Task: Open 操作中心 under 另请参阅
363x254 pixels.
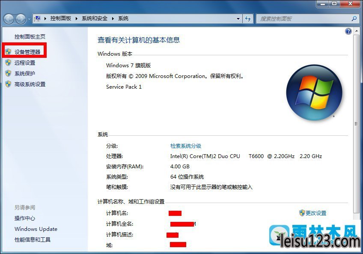Action: [x=25, y=218]
